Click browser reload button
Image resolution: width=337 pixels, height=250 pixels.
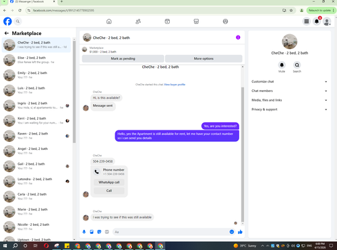coord(20,10)
